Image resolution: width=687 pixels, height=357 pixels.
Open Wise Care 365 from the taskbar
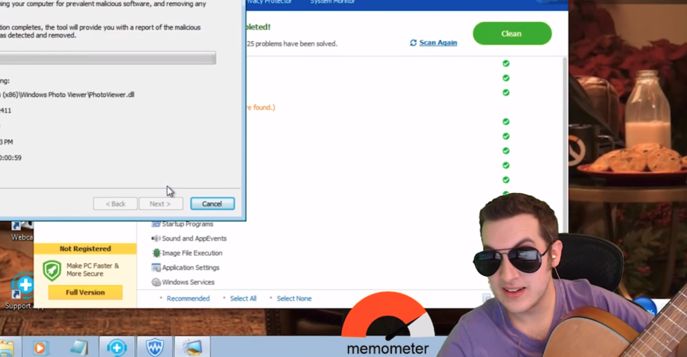click(x=155, y=347)
